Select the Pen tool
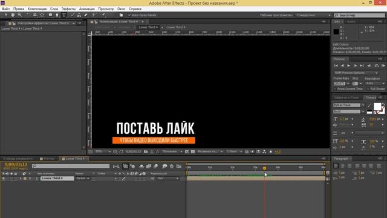The image size is (387, 218). point(57,15)
